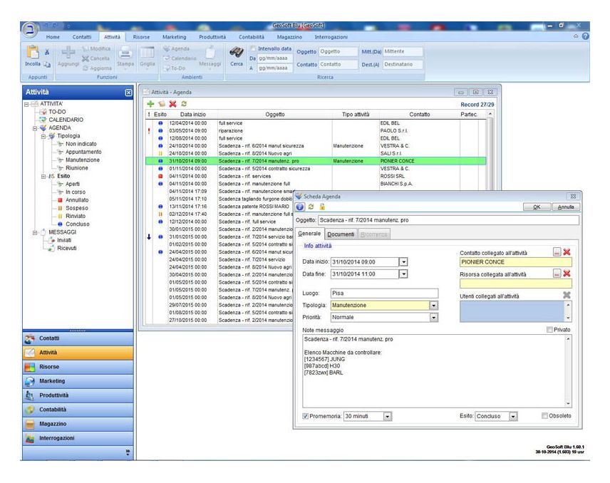Select the Annullato tree item

(x=77, y=200)
